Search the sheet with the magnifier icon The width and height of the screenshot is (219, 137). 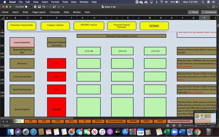(x=208, y=7)
